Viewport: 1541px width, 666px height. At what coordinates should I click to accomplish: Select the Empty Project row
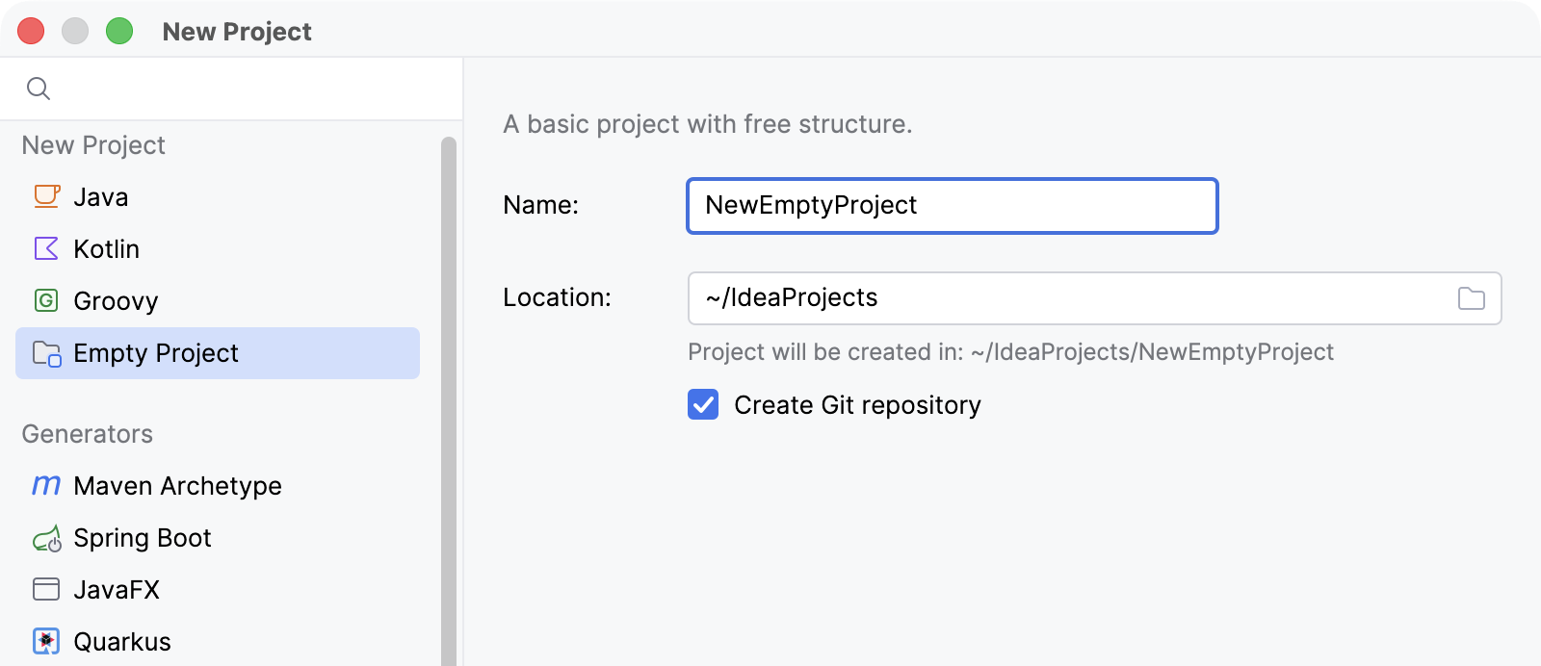(218, 353)
